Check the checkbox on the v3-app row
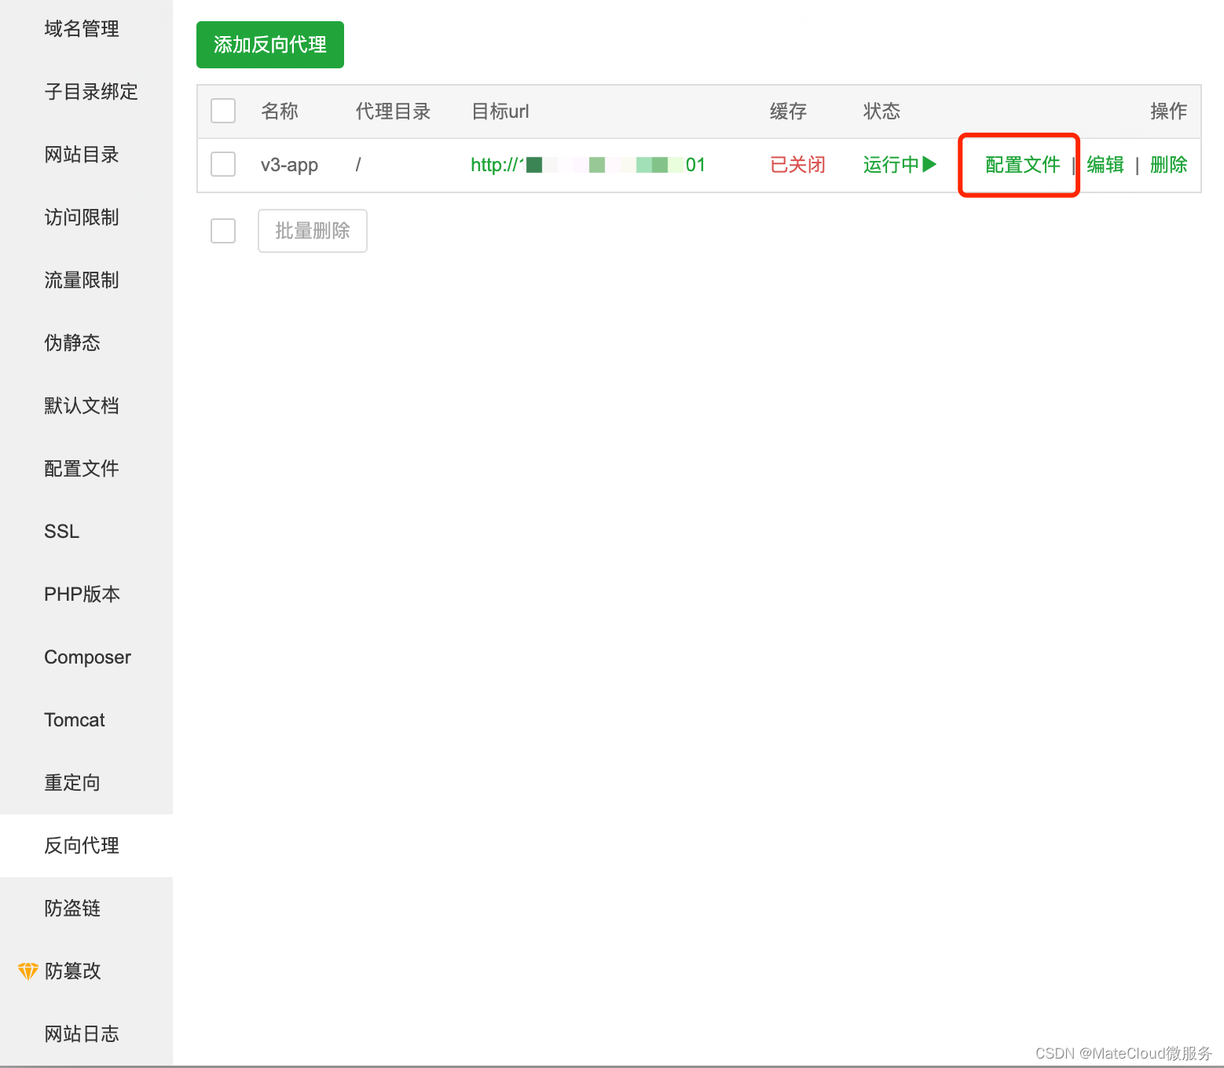 (222, 164)
